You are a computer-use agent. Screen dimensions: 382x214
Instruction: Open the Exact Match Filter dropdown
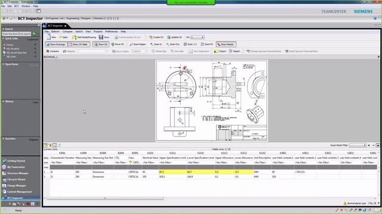point(358,145)
